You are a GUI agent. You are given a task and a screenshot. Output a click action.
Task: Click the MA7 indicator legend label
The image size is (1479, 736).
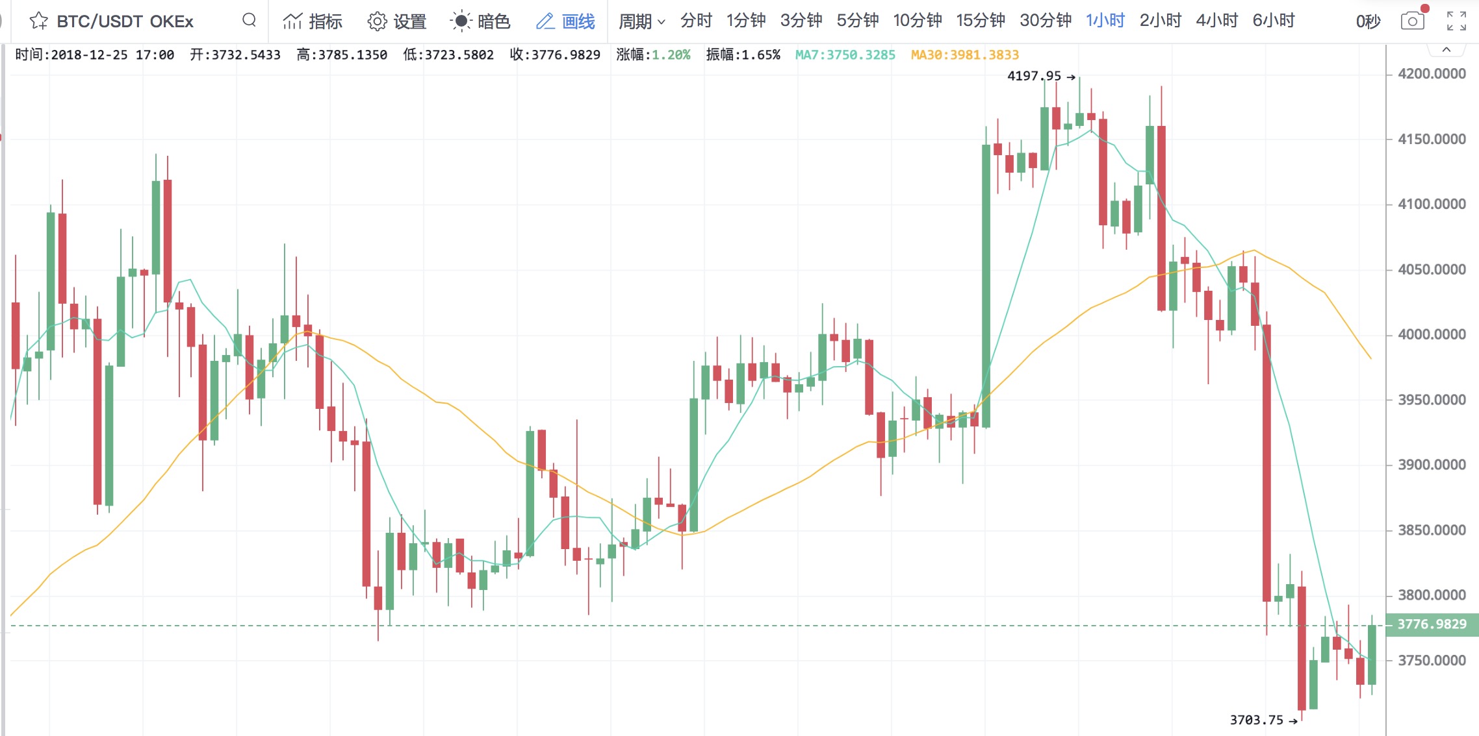click(x=845, y=55)
